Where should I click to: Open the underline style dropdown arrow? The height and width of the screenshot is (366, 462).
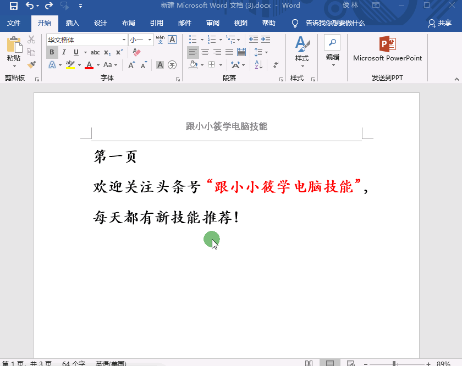point(85,52)
